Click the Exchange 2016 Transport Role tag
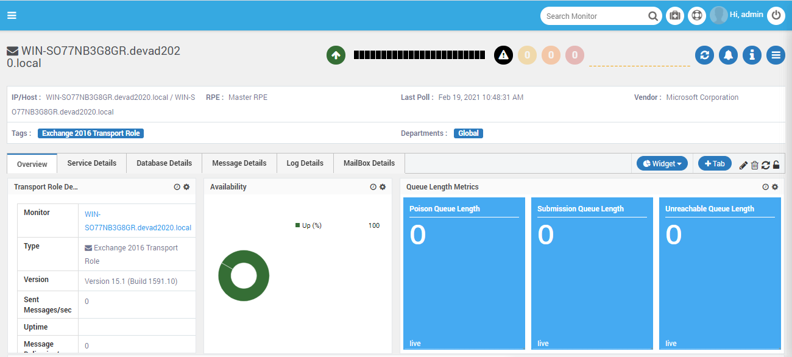The height and width of the screenshot is (357, 792). point(91,133)
